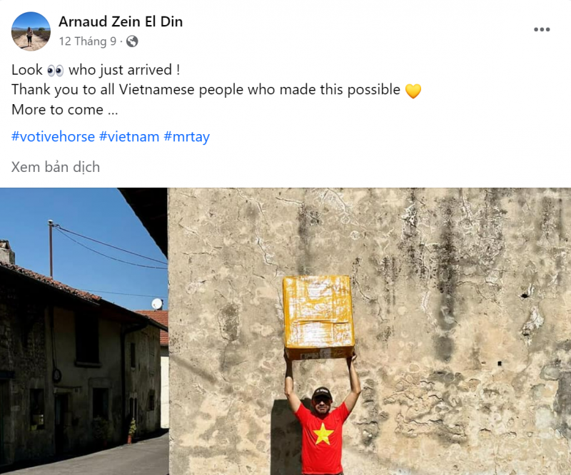Click the dark doorway of the old house
Image resolution: width=571 pixels, height=475 pixels.
pos(61,422)
